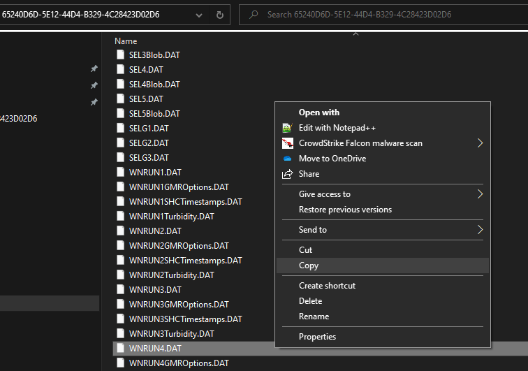Select file name SEL4Blob.DAT
The image size is (528, 371).
coord(154,85)
